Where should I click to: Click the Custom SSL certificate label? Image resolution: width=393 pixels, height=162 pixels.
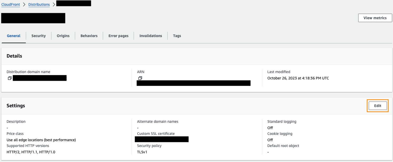tap(156, 134)
